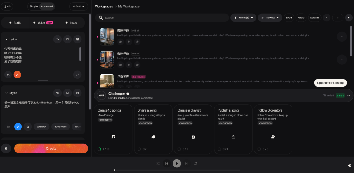Share the first 咖啡杯边 song

[137, 42]
